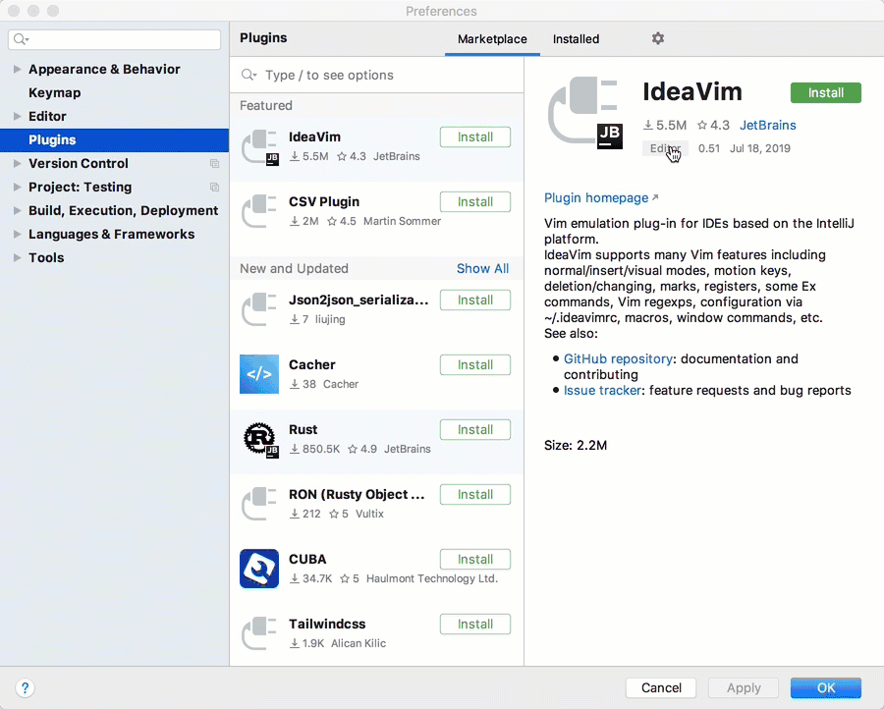Viewport: 884px width, 709px height.
Task: Open the Plugin homepage link
Action: point(596,197)
